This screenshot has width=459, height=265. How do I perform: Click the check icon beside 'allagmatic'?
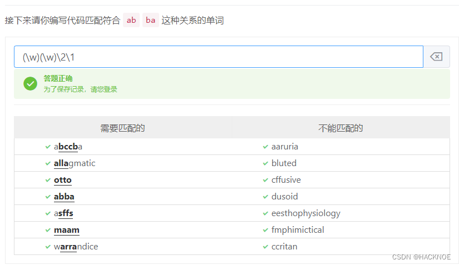pos(48,163)
